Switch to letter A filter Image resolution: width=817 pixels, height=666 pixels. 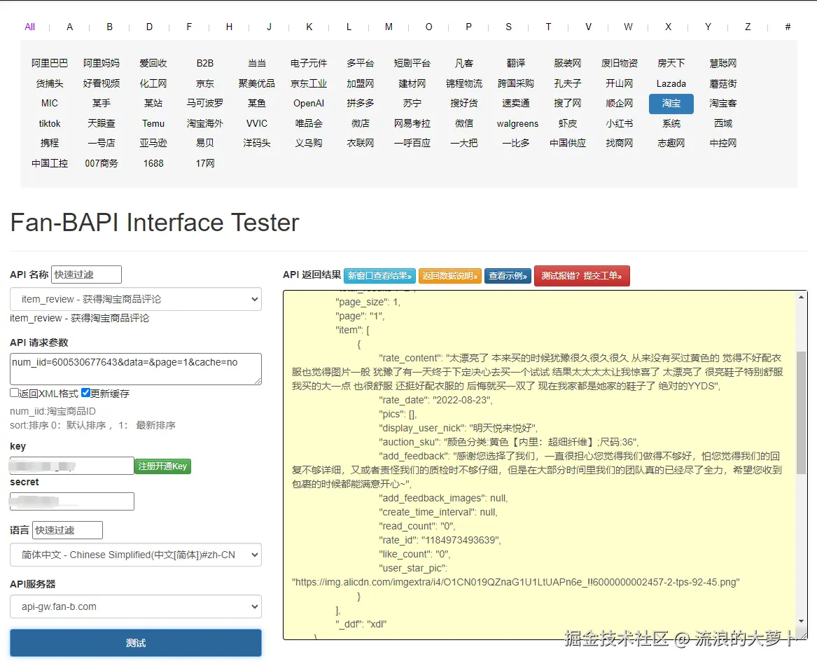click(x=69, y=27)
